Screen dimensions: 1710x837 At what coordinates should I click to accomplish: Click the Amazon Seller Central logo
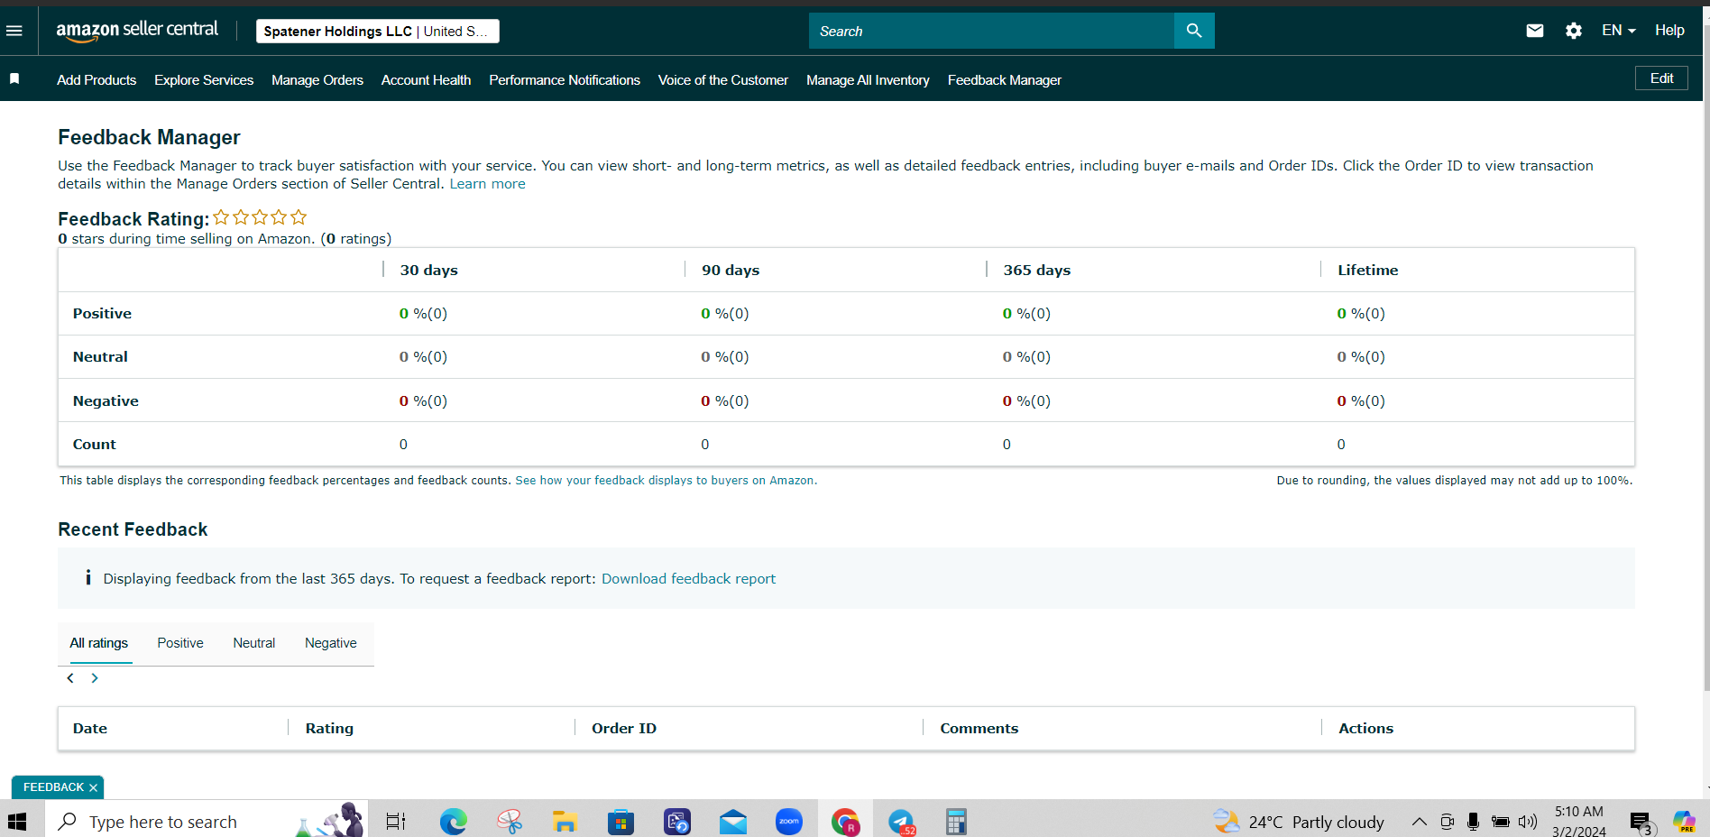[137, 31]
